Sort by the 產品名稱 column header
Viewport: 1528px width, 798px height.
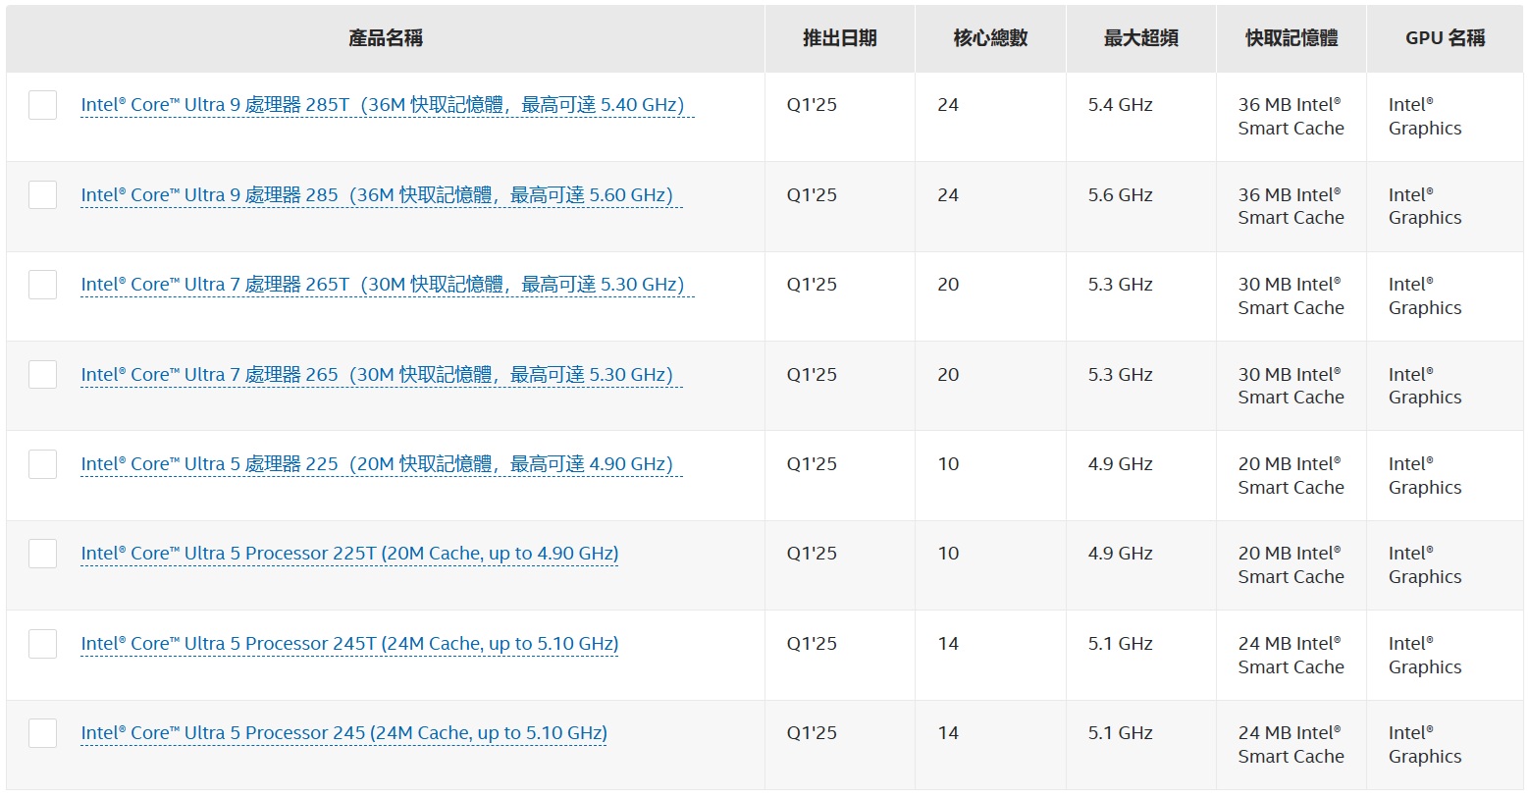click(386, 38)
